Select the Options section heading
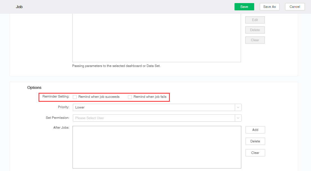This screenshot has height=171, width=311. click(x=34, y=88)
